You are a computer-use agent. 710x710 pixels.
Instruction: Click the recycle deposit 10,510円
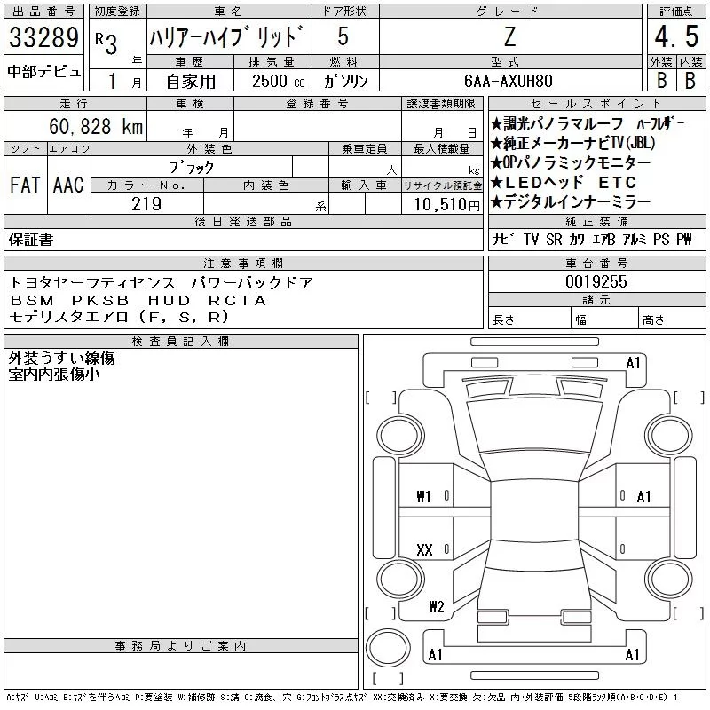447,204
